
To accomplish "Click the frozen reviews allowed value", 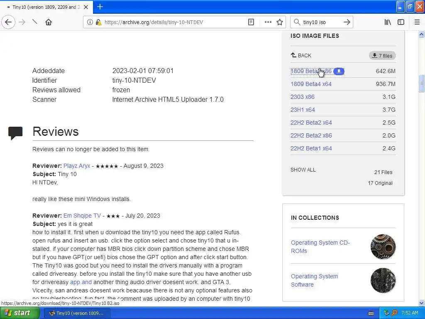I will coord(121,90).
